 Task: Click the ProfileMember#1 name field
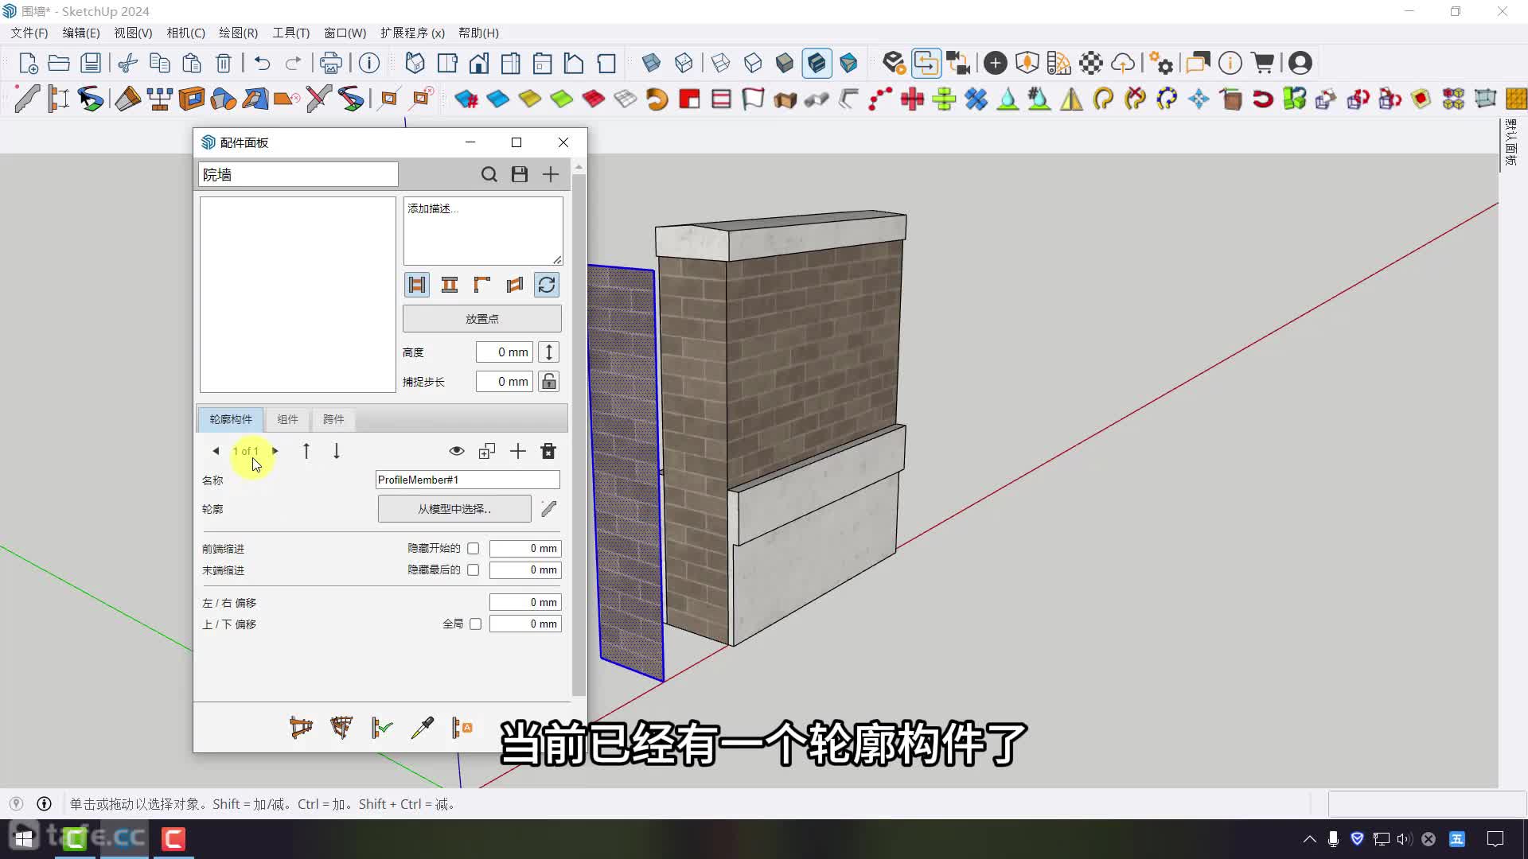pos(468,480)
